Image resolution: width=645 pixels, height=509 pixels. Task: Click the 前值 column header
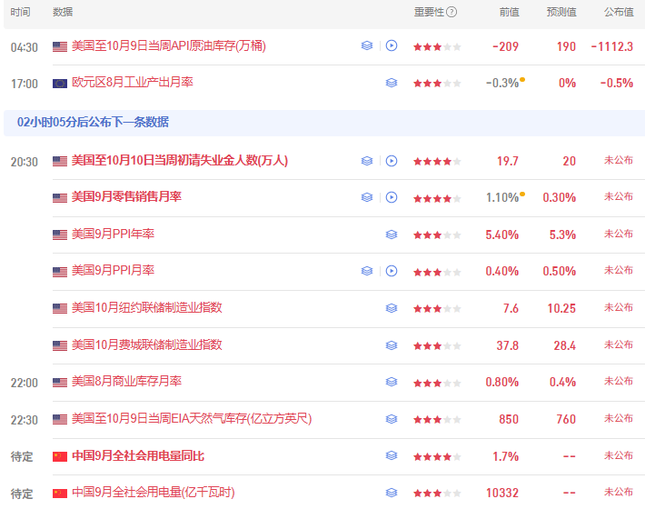(x=510, y=13)
